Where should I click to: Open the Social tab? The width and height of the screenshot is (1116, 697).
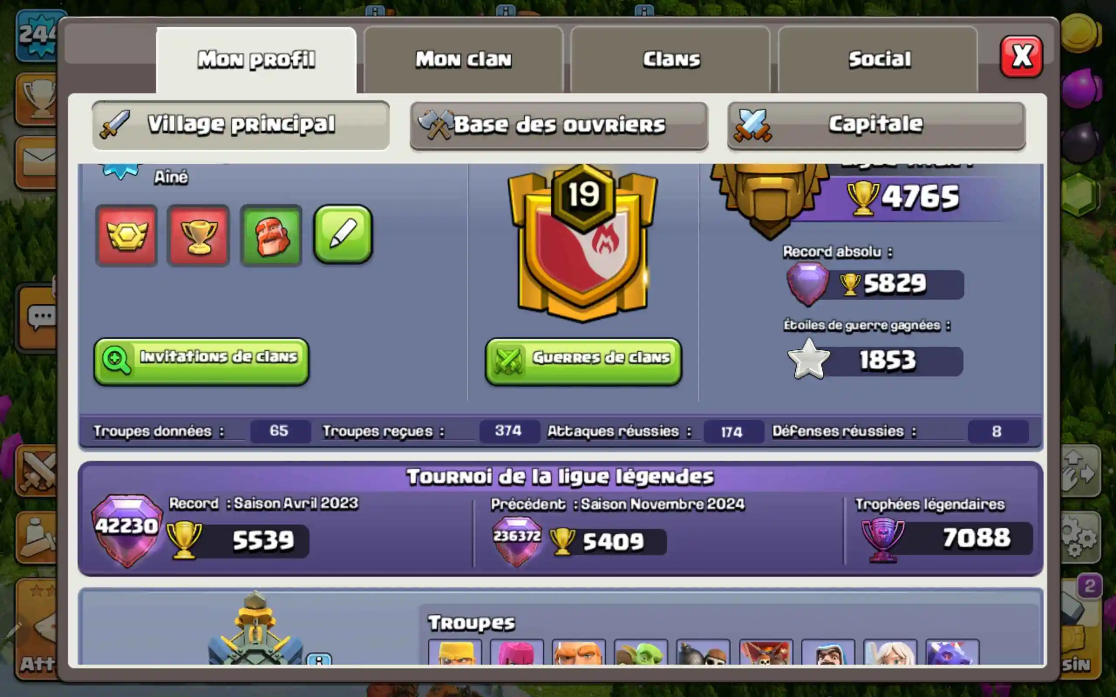(x=878, y=60)
